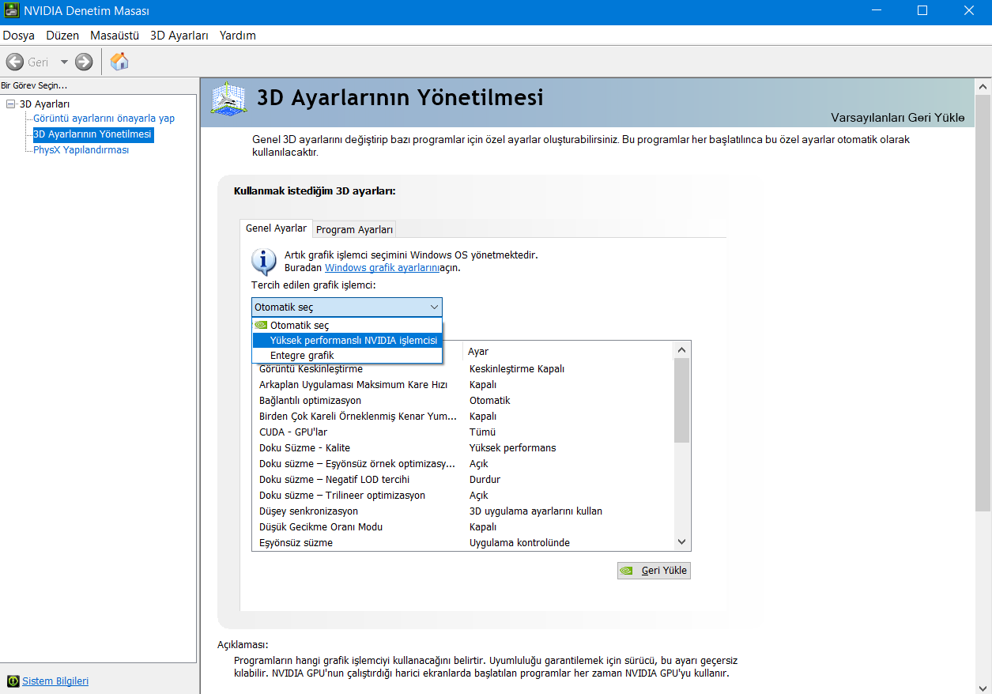992x694 pixels.
Task: Click the Forward arrow toolbar icon
Action: (x=84, y=62)
